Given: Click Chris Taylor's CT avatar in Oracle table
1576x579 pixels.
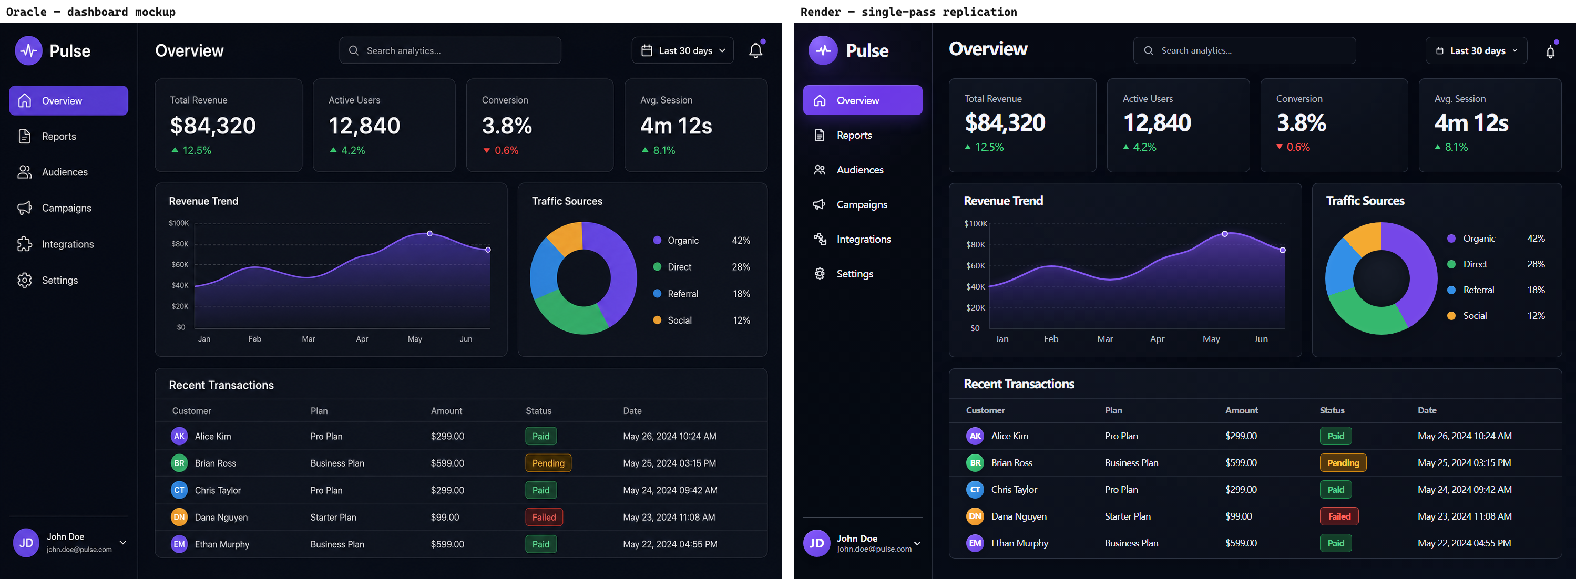Looking at the screenshot, I should coord(179,490).
